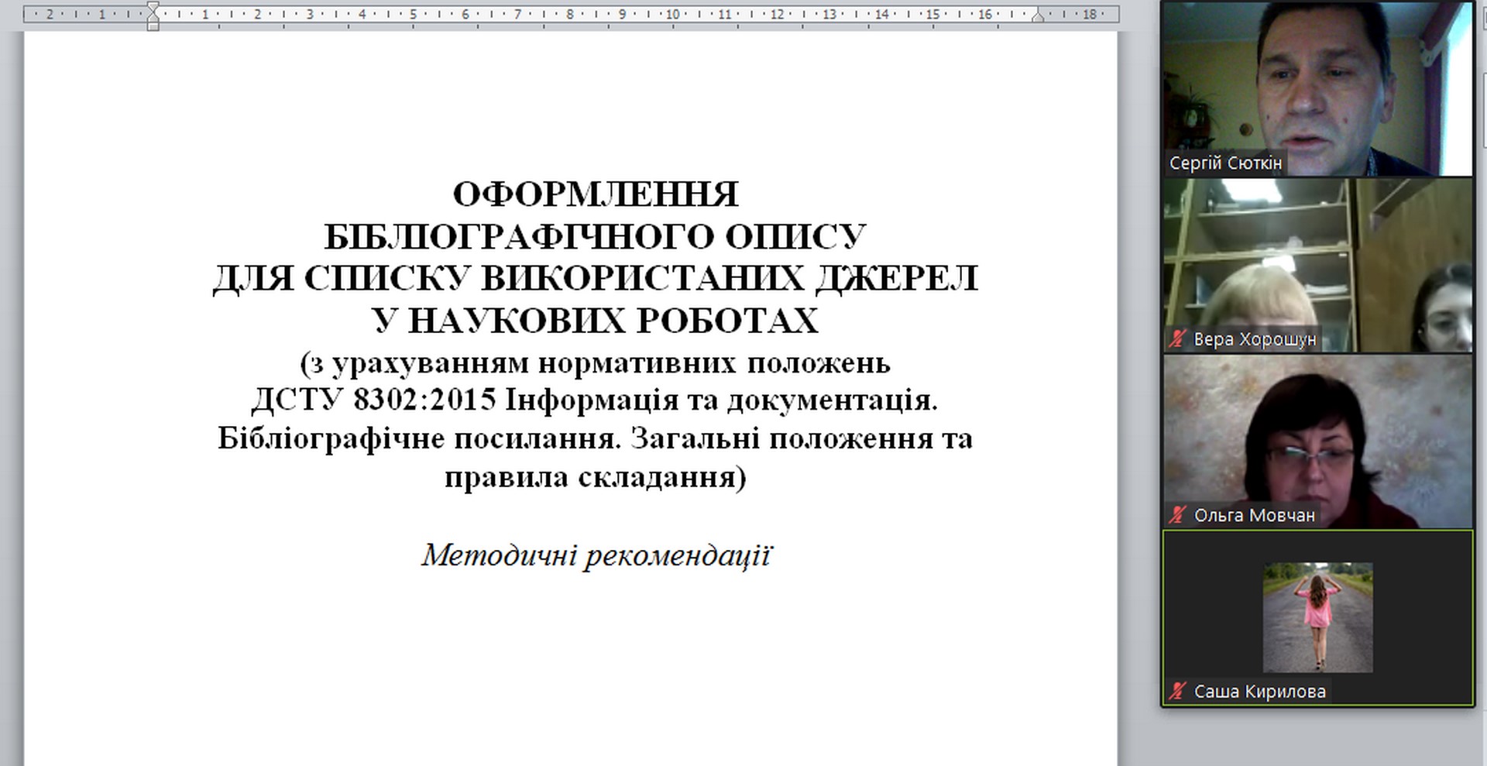
Task: Click the italic text Методичні рекомендації
Action: click(x=595, y=555)
